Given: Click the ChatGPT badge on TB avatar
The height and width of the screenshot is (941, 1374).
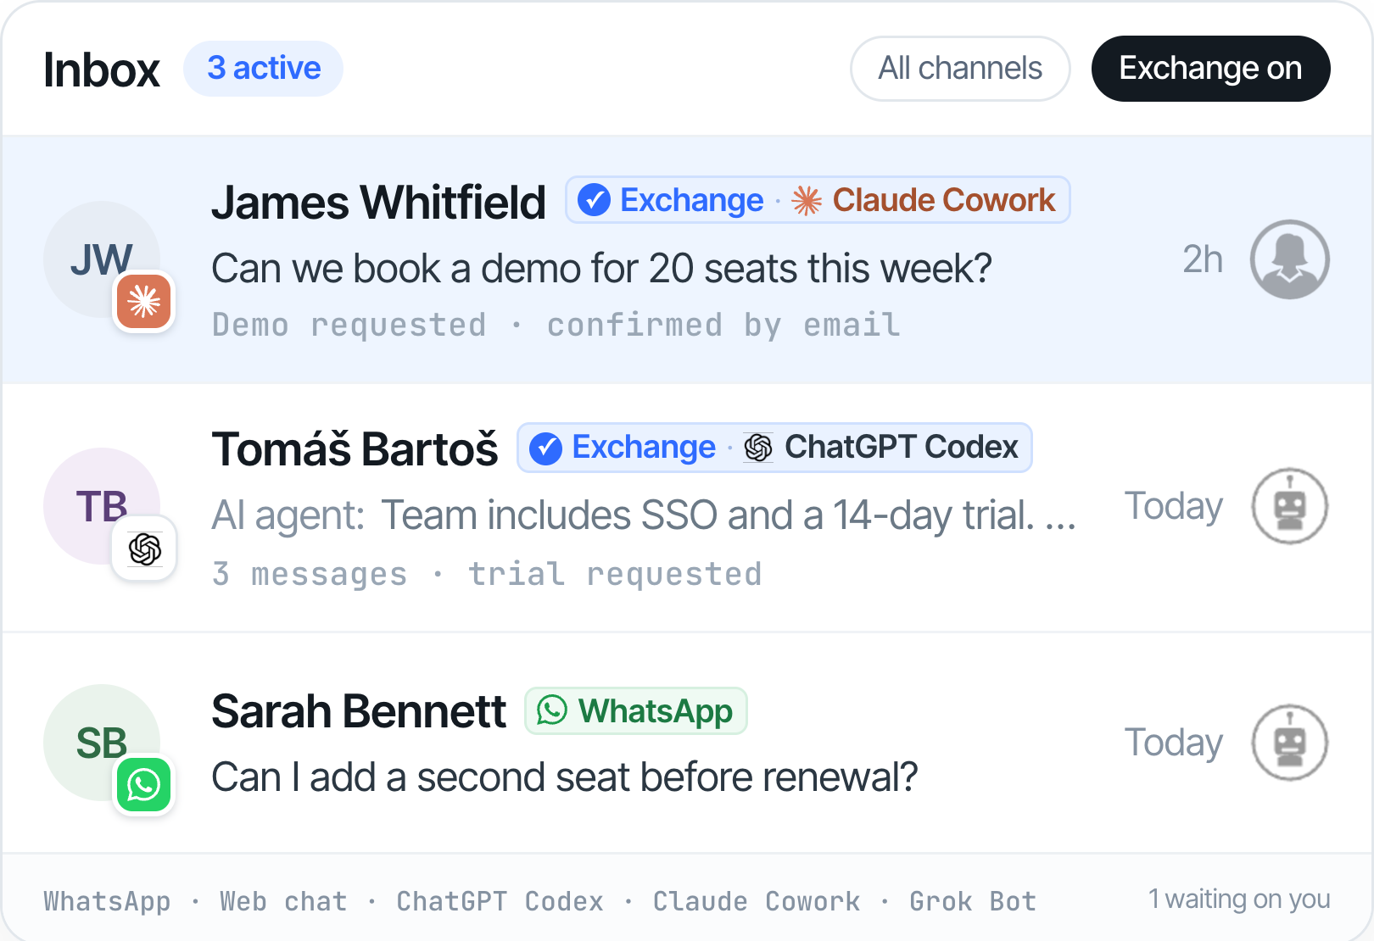Looking at the screenshot, I should [x=144, y=548].
